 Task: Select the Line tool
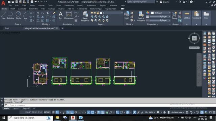pos(4,15)
